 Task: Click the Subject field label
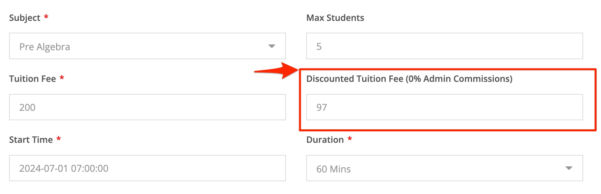pyautogui.click(x=25, y=18)
